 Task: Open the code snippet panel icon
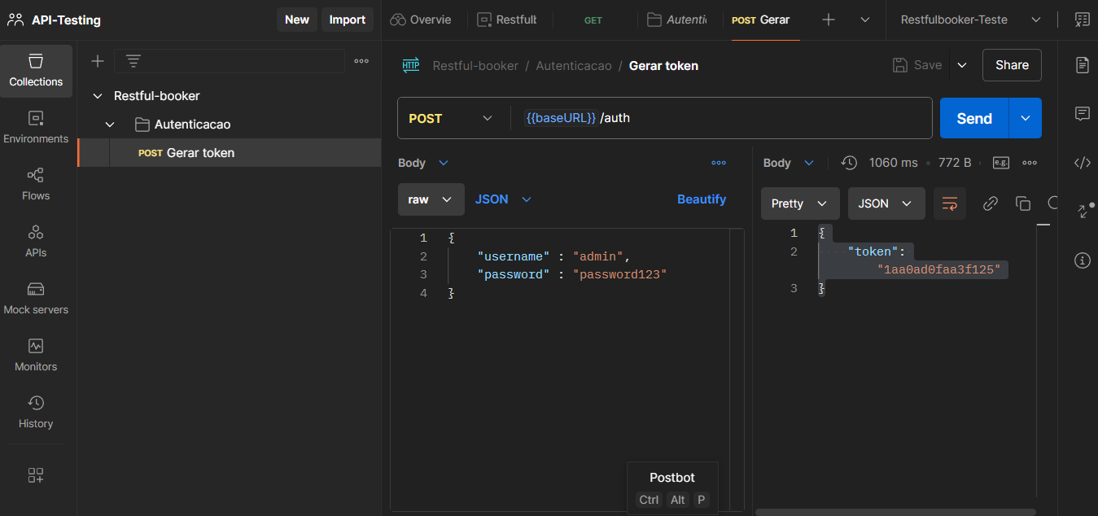click(1082, 163)
